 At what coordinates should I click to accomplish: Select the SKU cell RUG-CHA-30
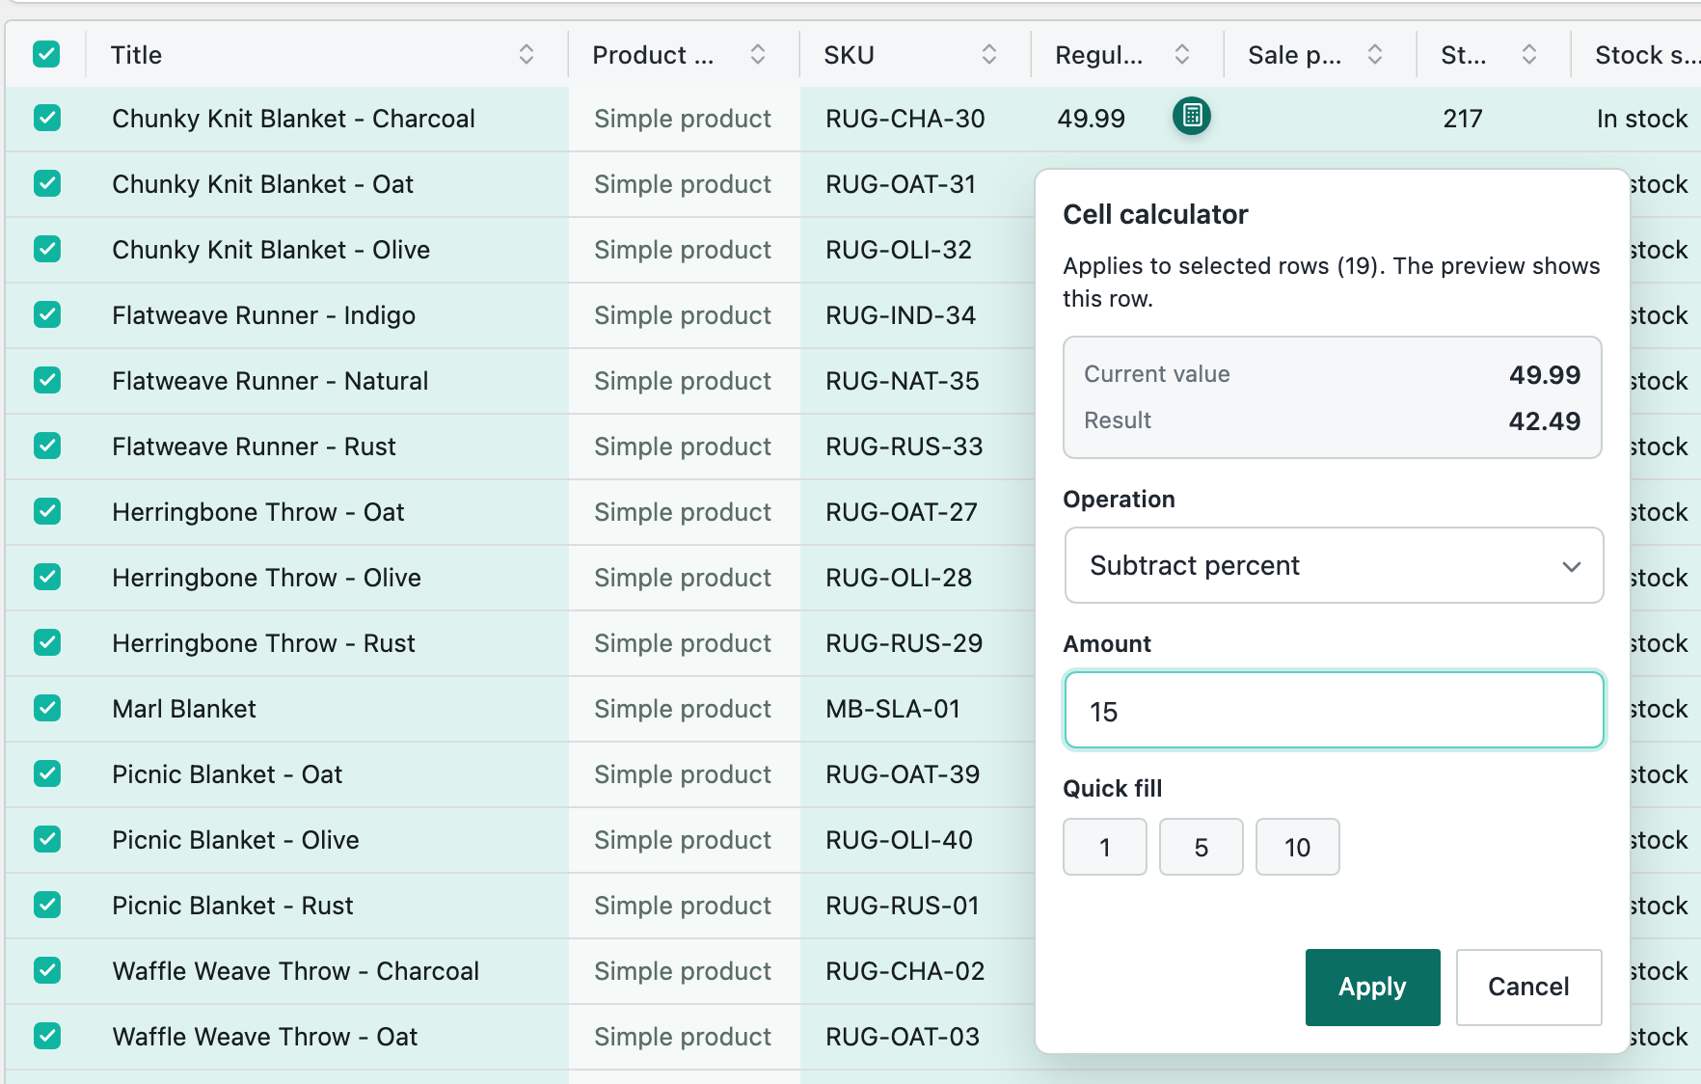tap(904, 119)
